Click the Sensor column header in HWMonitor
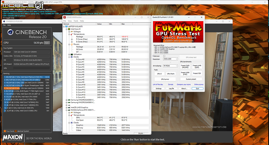Screen dimensions: 269x145 [x=79, y=24]
